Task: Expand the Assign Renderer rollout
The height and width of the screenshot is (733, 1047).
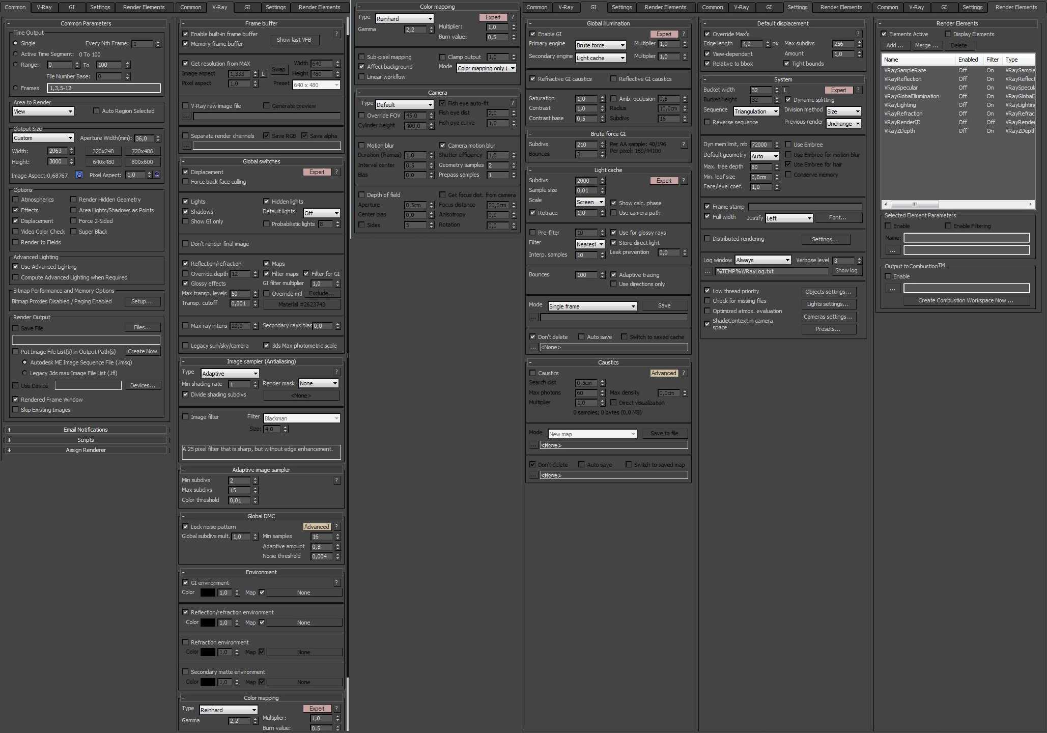Action: (86, 450)
